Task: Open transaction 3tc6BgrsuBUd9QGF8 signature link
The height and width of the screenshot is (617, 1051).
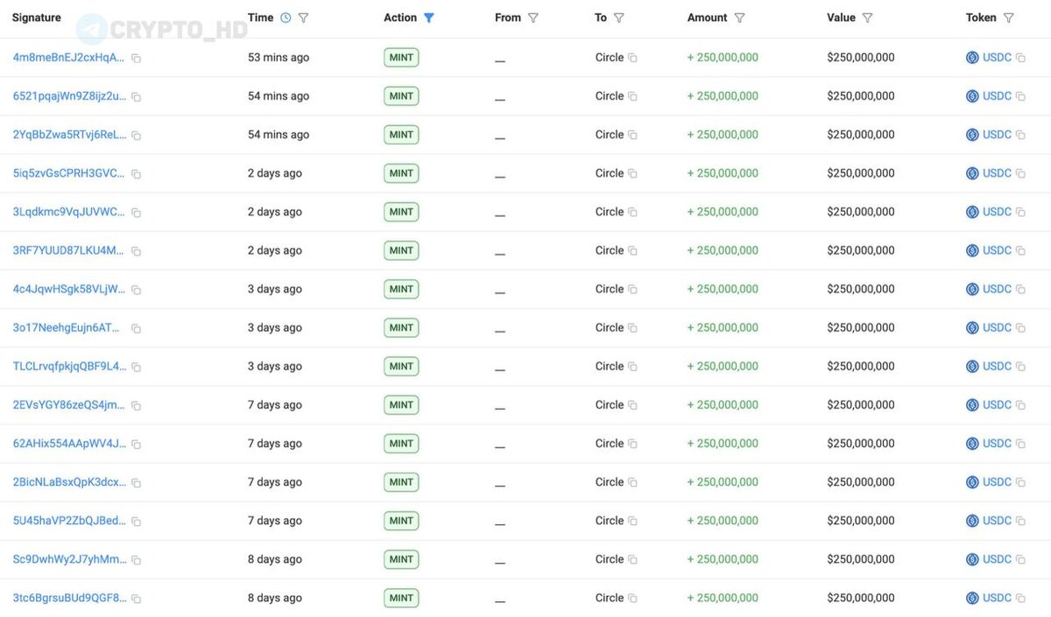Action: [x=69, y=598]
